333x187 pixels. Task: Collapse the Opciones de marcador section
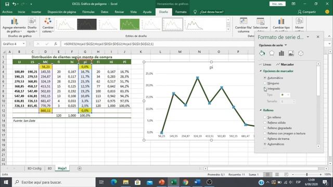[x=261, y=71]
